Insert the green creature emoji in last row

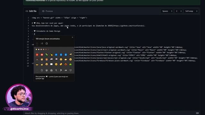click(70, 64)
